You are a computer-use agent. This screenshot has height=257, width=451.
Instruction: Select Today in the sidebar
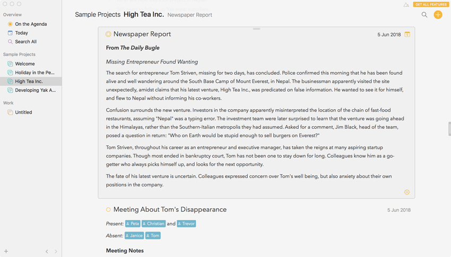point(21,33)
